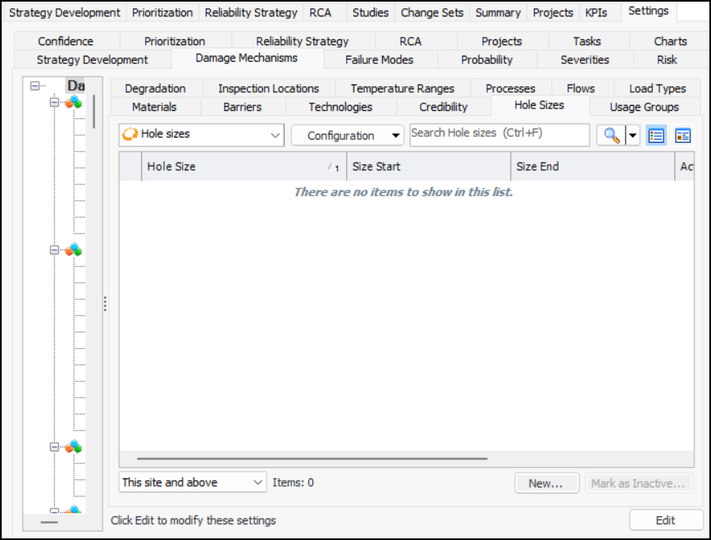This screenshot has height=540, width=711.
Task: Click the magnifying glass search icon
Action: [x=611, y=136]
